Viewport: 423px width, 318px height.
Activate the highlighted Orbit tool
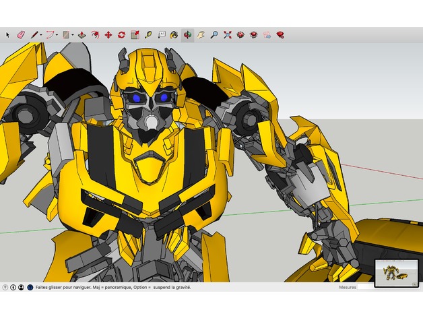187,35
